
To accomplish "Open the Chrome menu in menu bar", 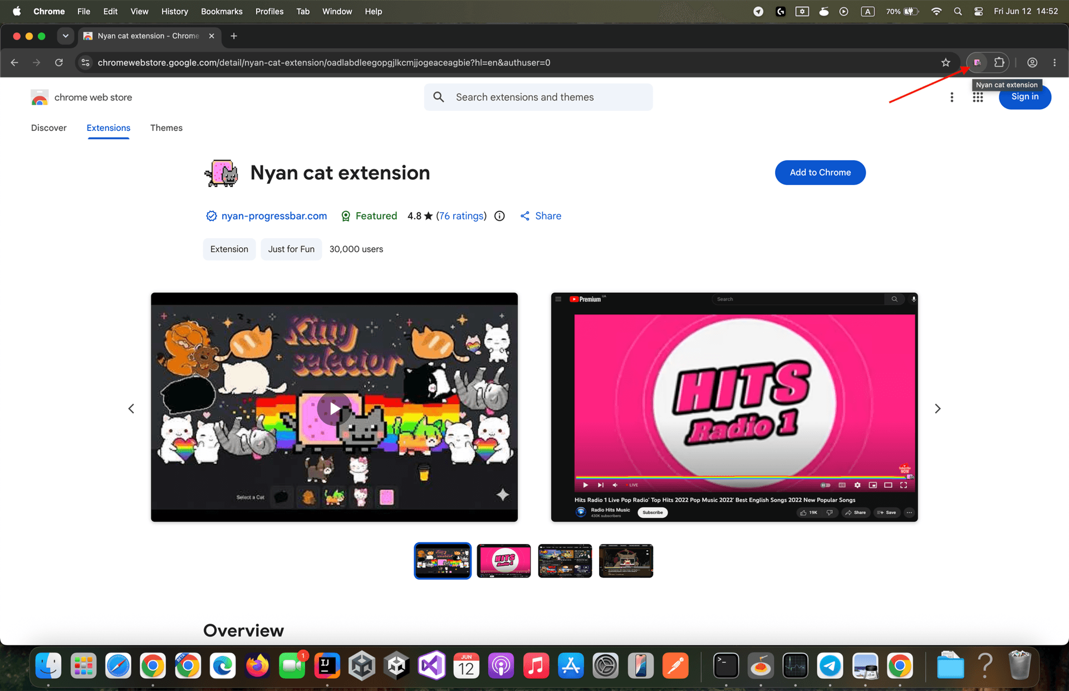I will pyautogui.click(x=49, y=11).
